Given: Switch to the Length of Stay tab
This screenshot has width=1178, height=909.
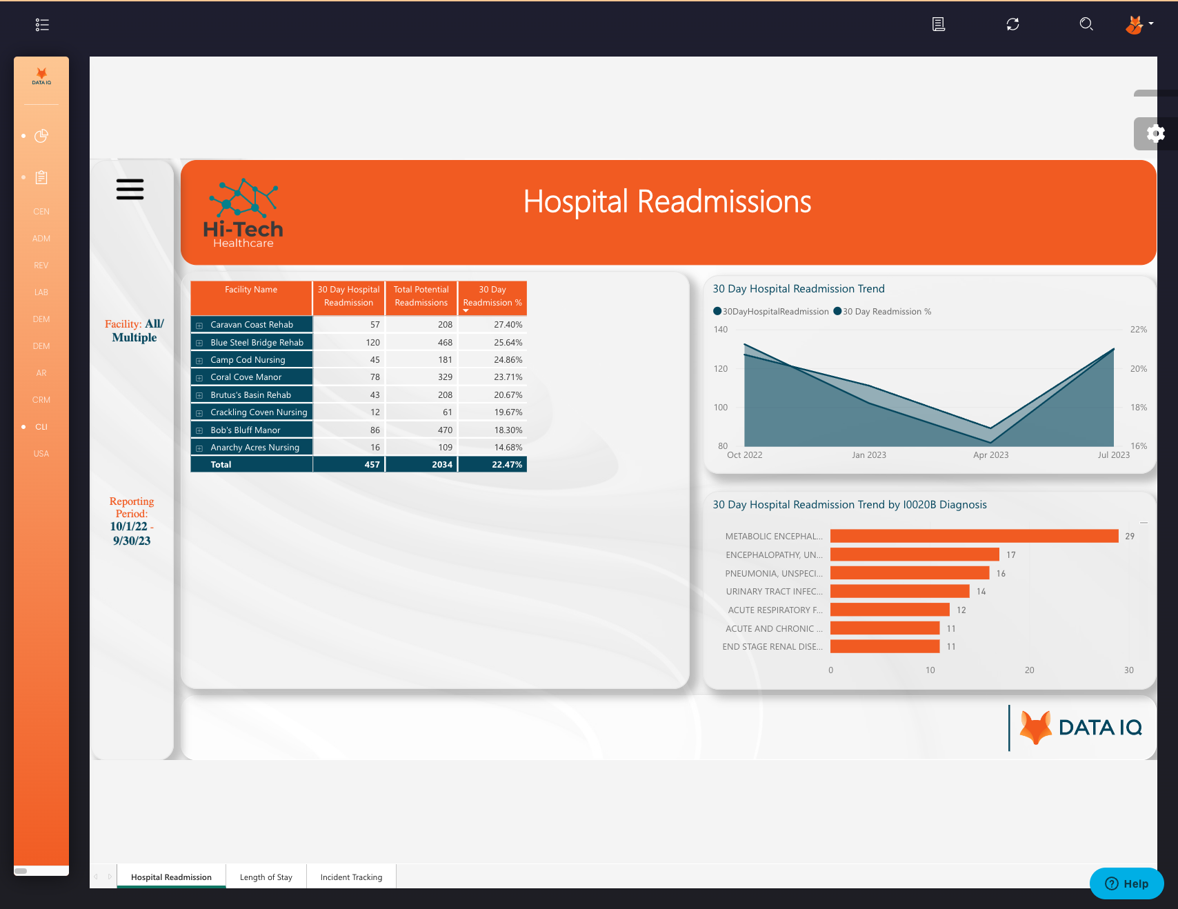Looking at the screenshot, I should click(266, 877).
